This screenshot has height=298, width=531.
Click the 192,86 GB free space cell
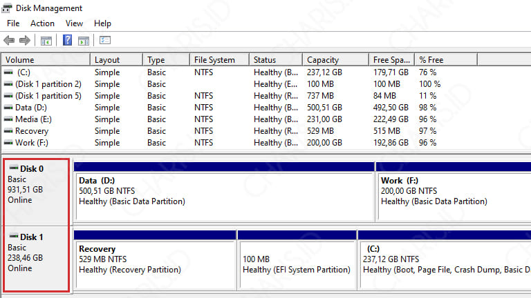(391, 142)
